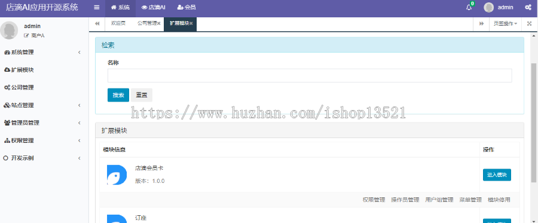
Task: Click the 模块信息 column header
Action: 114,149
